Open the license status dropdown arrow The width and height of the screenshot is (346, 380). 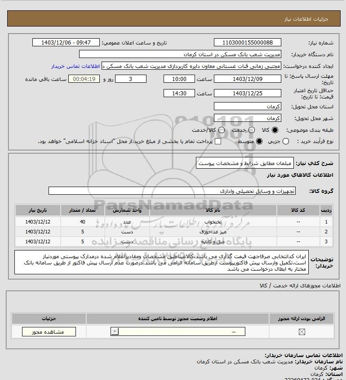[x=115, y=331]
